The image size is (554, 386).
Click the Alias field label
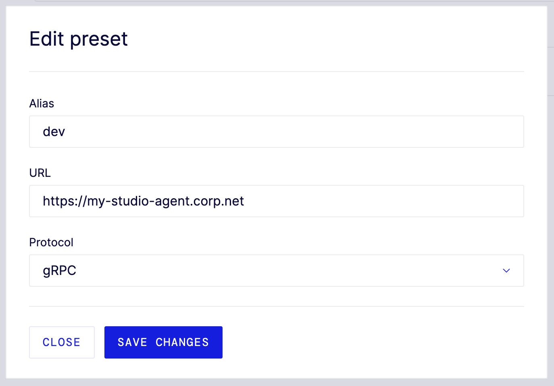(41, 103)
